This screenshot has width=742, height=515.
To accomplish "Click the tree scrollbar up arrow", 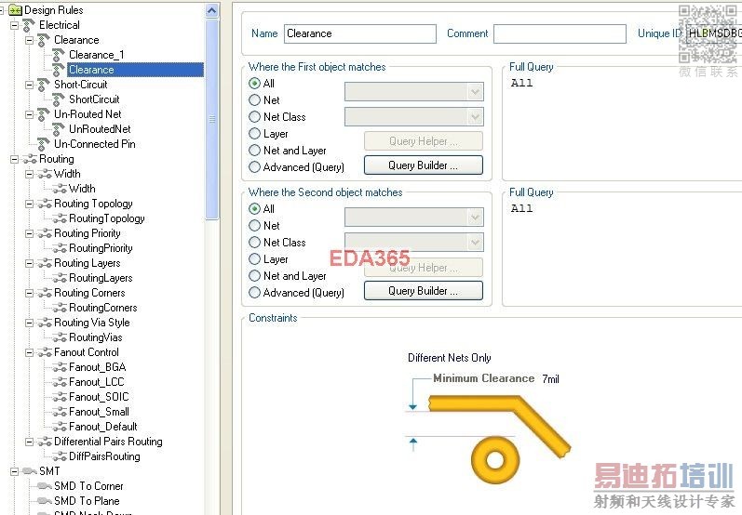I will [212, 11].
